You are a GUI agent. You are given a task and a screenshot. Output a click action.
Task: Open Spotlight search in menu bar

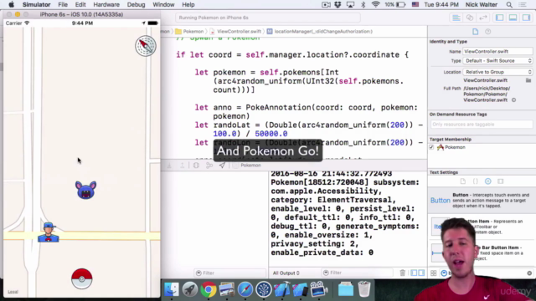[x=509, y=5]
